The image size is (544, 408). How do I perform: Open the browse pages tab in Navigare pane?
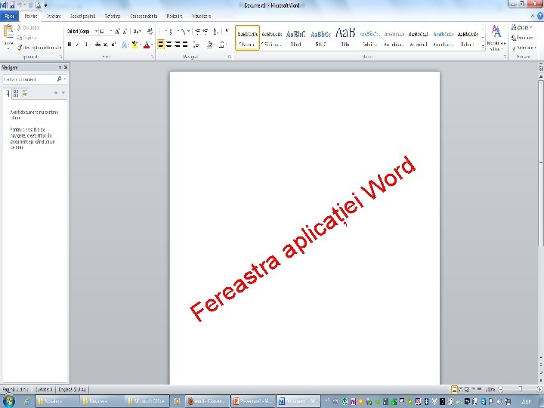tap(16, 93)
